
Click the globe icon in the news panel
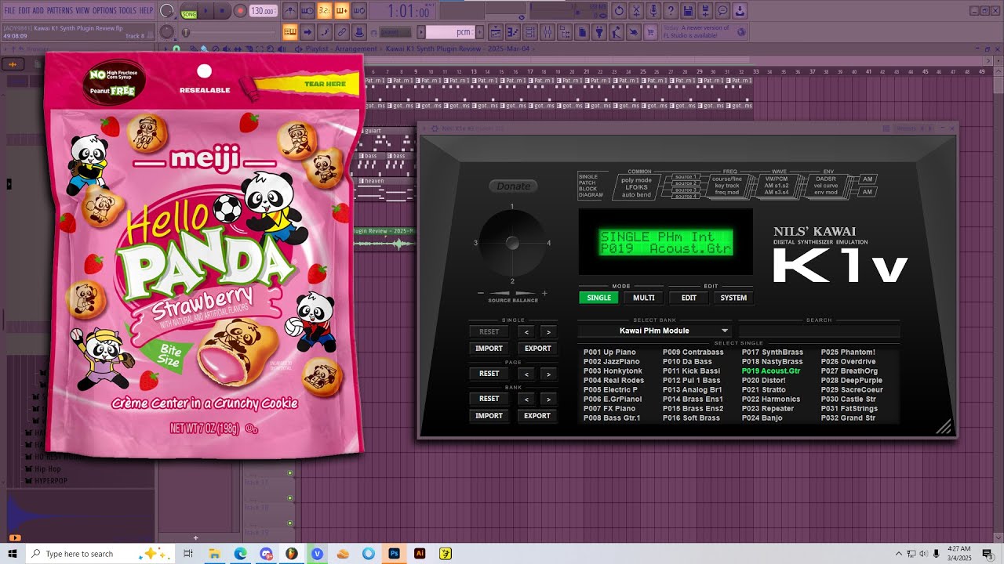(x=741, y=32)
